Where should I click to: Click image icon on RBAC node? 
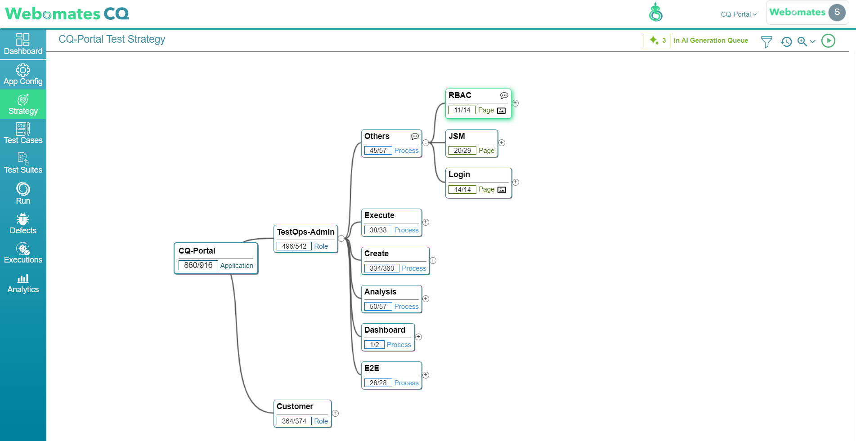502,111
